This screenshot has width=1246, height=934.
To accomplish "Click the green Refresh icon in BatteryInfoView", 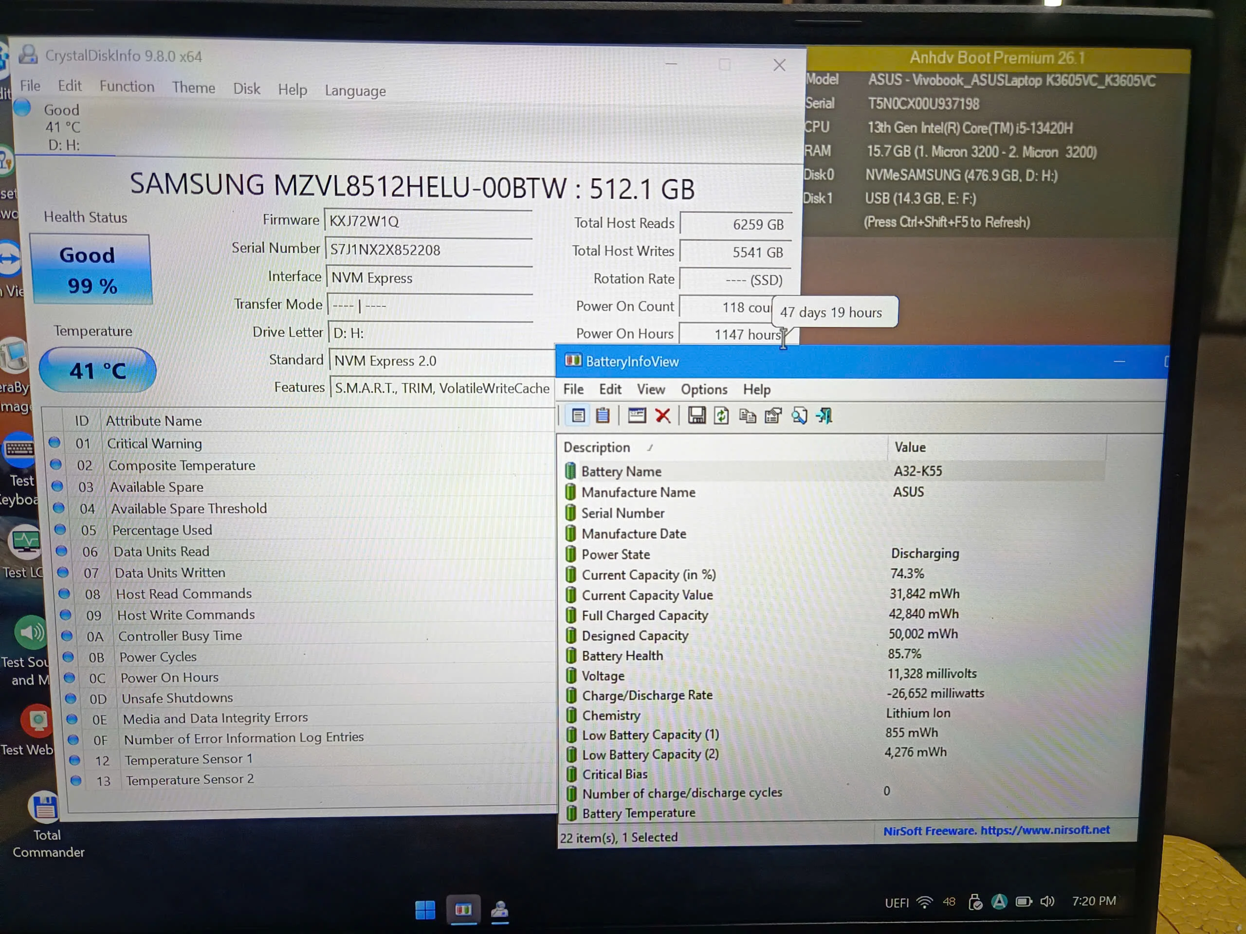I will [x=722, y=416].
